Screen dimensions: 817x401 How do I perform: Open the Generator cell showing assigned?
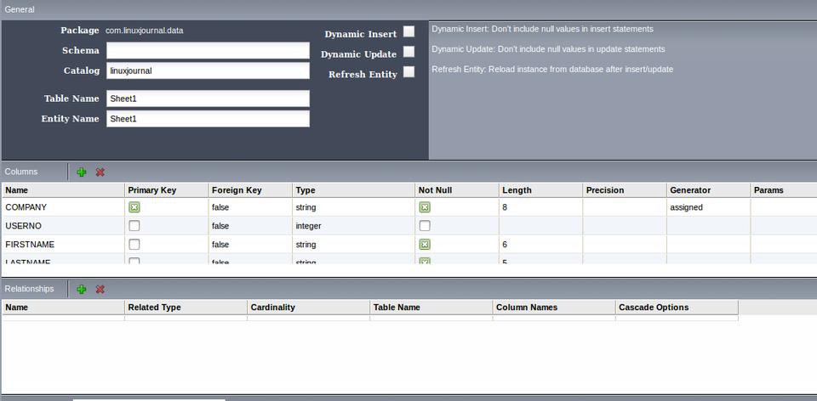click(x=707, y=207)
